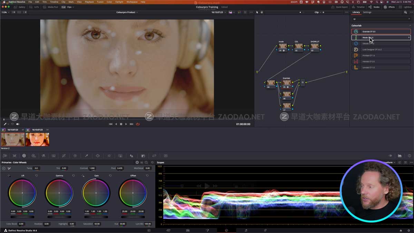Search the effects library
The image size is (414, 233).
(x=381, y=19)
